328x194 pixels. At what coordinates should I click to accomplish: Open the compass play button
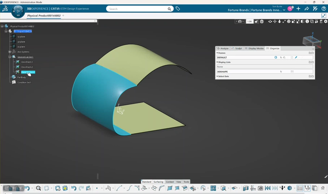[18, 11]
